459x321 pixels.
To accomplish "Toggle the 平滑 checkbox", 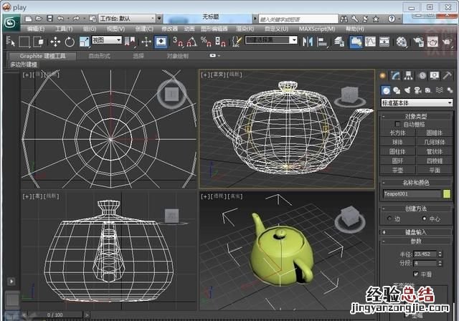I will click(416, 273).
